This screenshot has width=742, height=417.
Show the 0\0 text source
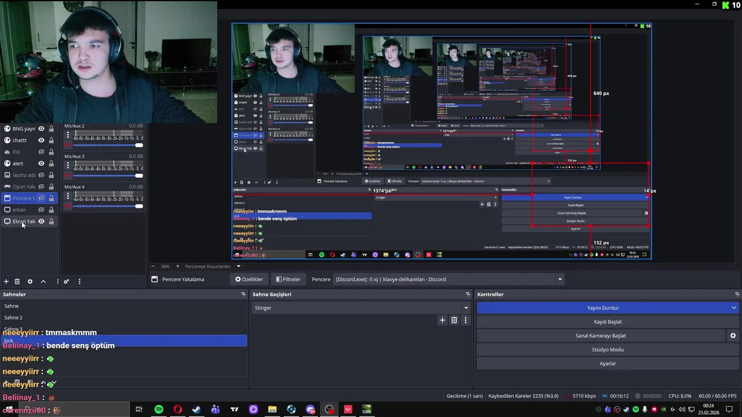point(41,152)
